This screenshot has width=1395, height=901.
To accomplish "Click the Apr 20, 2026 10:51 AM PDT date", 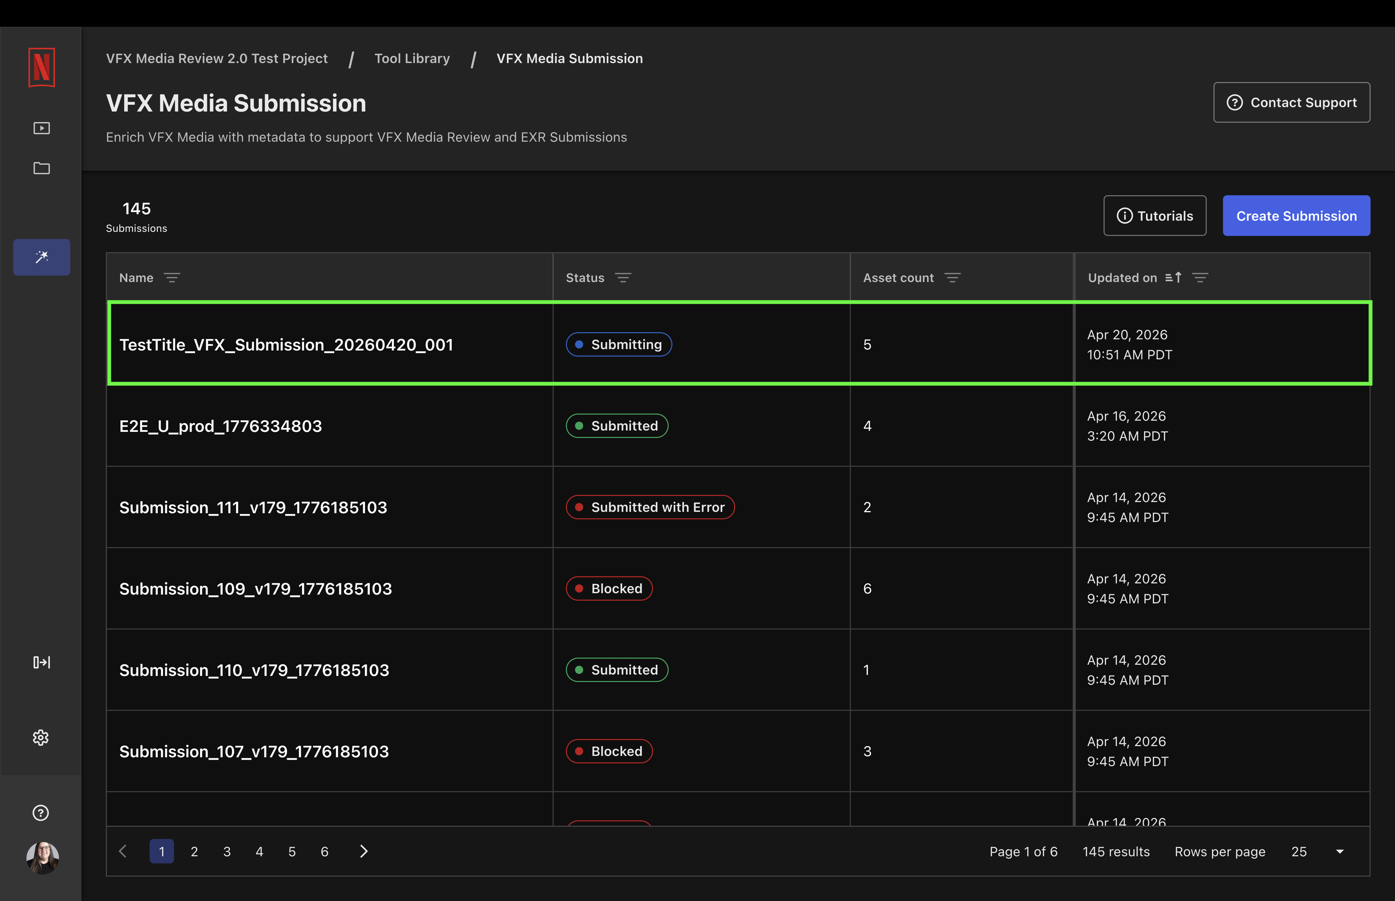I will coord(1130,345).
